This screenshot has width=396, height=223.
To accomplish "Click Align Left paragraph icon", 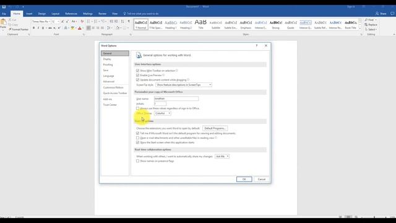I will point(88,28).
